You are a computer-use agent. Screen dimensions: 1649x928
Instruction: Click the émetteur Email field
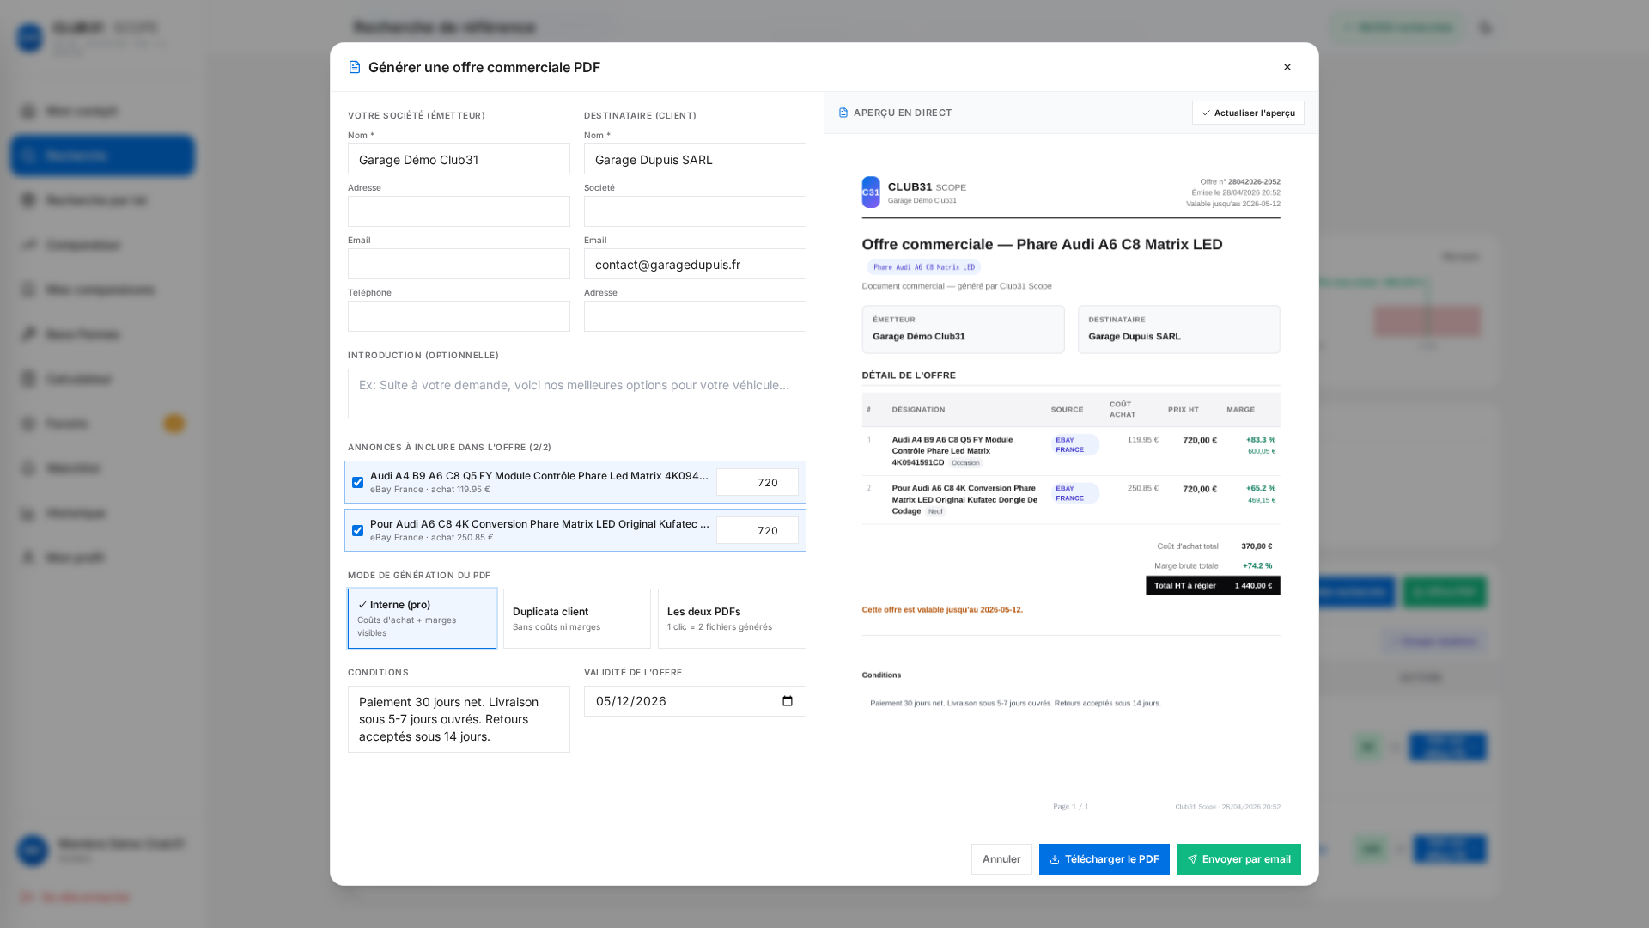pos(459,264)
